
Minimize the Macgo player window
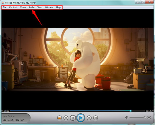138,2
